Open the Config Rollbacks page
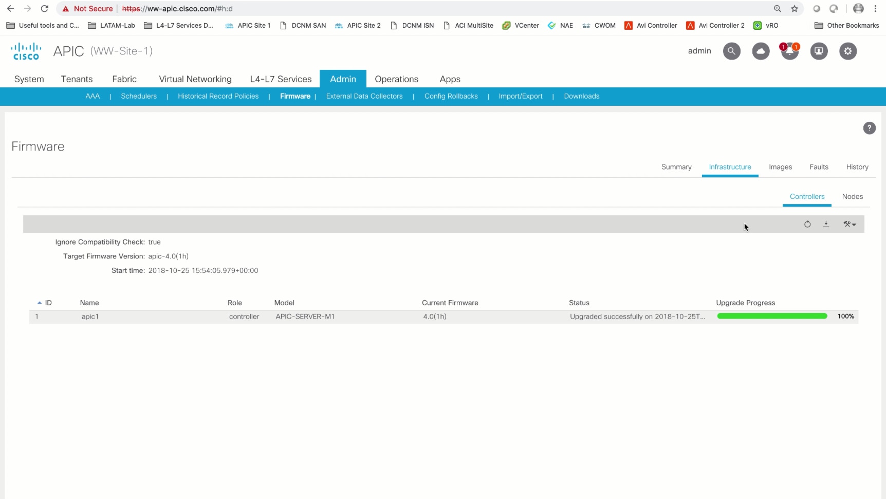 click(451, 96)
